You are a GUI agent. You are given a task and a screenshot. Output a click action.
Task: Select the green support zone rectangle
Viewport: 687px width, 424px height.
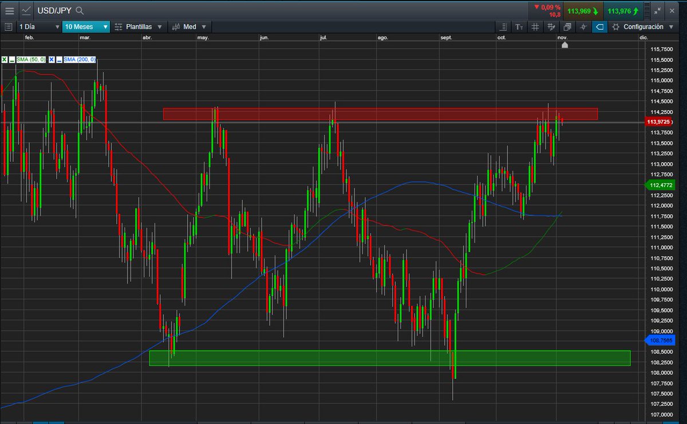coord(389,358)
